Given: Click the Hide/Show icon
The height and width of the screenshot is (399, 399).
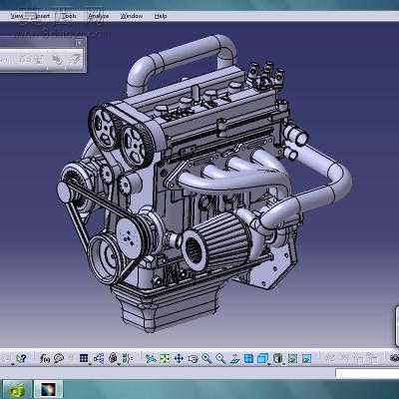Looking at the screenshot, I should pos(292,358).
